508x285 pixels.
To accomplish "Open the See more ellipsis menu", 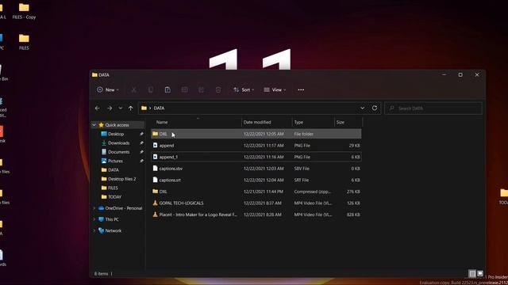I will pos(301,89).
